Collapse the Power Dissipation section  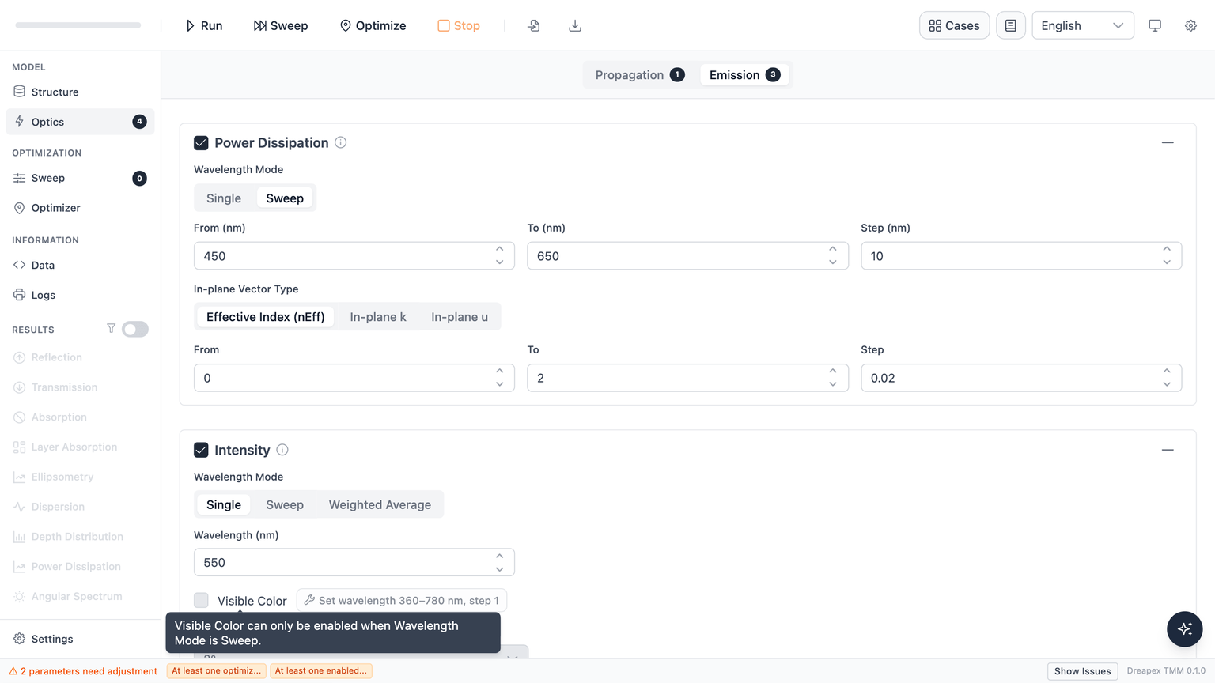[x=1168, y=142]
